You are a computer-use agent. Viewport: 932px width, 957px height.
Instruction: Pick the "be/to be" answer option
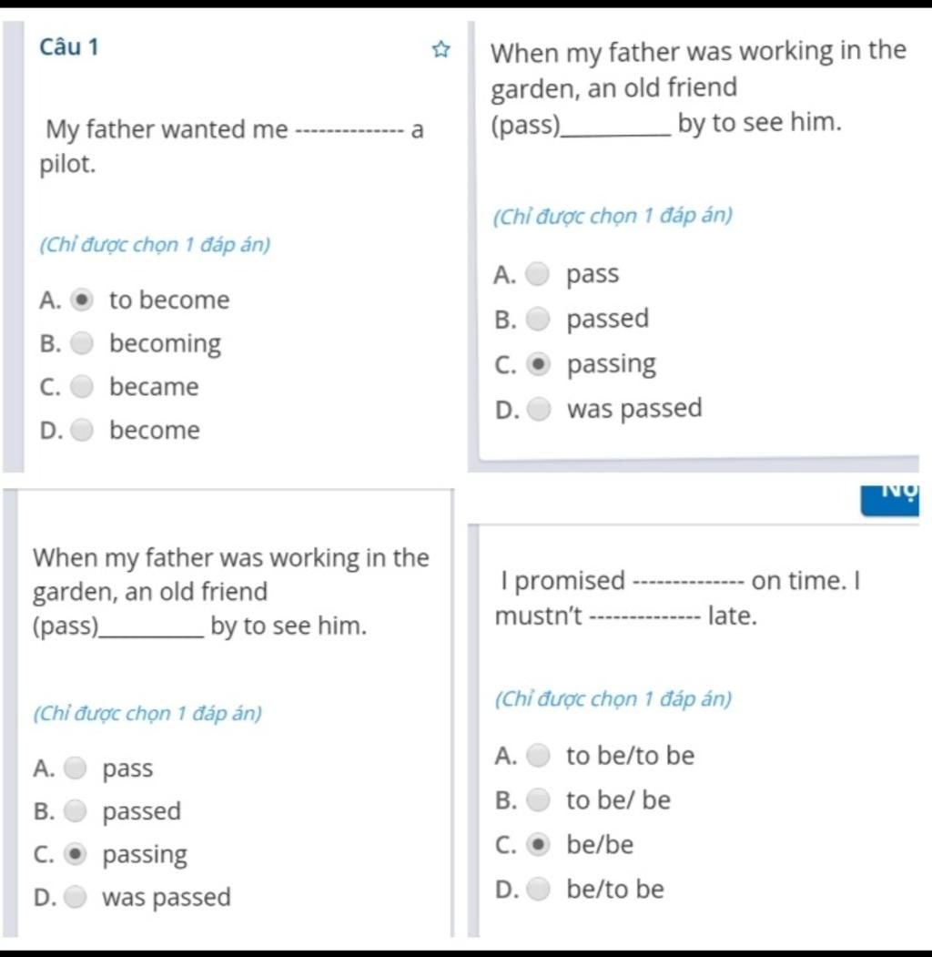coord(539,889)
